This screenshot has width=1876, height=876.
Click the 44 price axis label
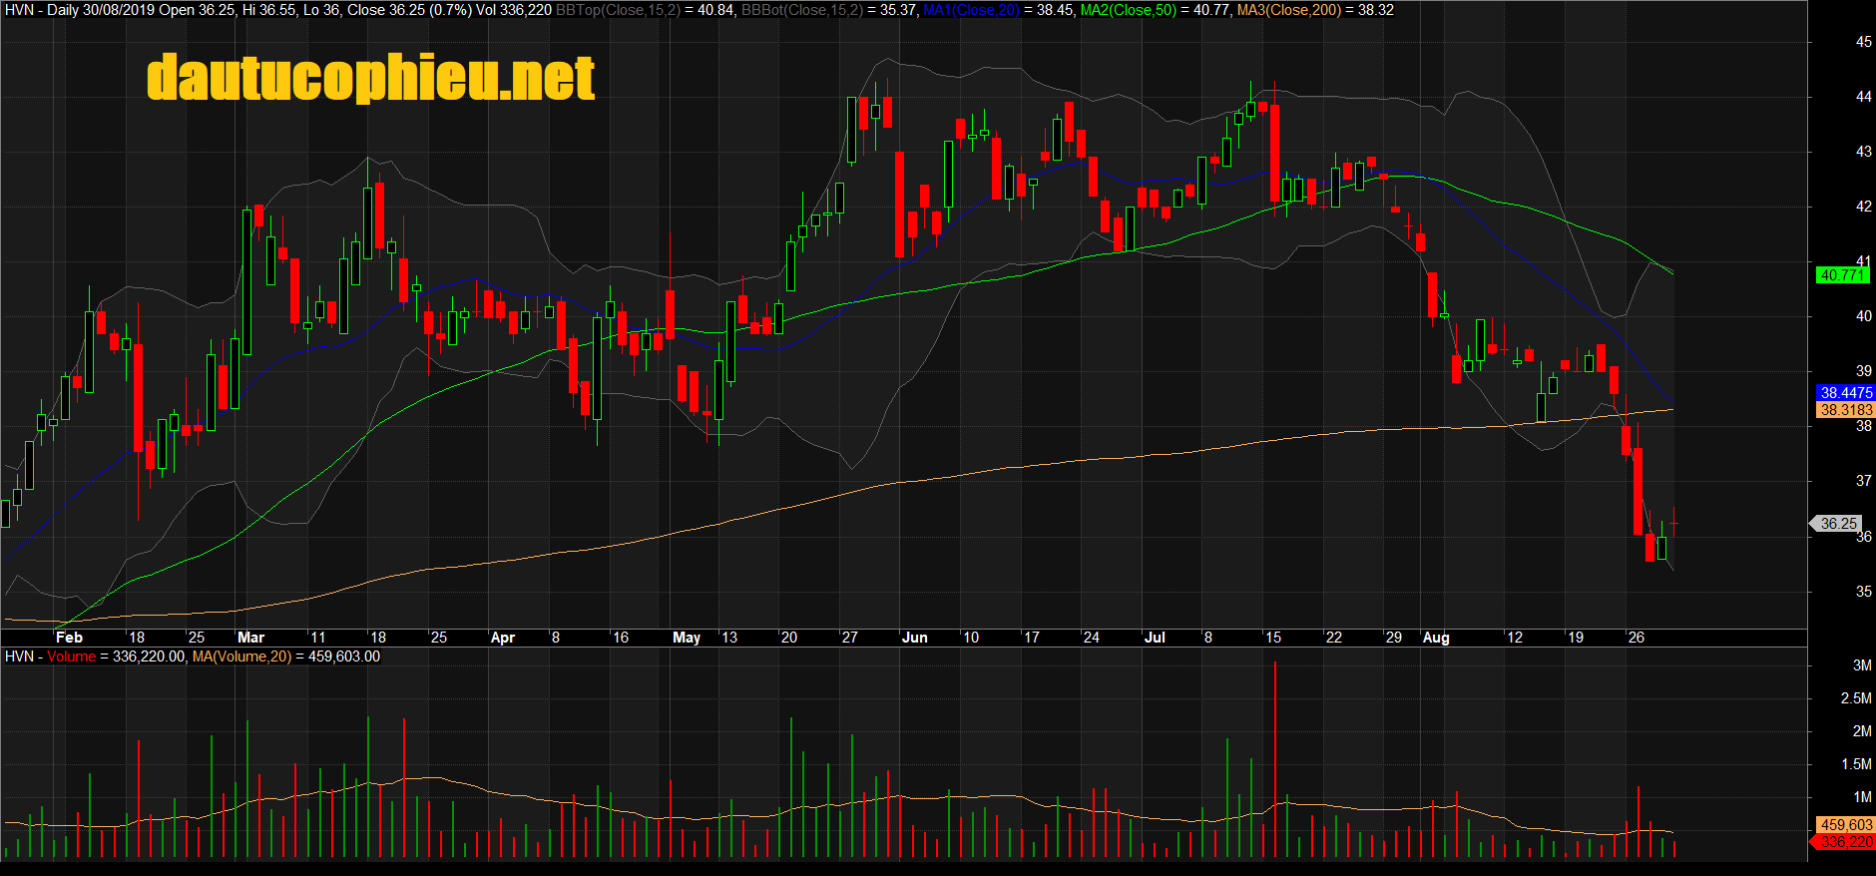(1864, 97)
